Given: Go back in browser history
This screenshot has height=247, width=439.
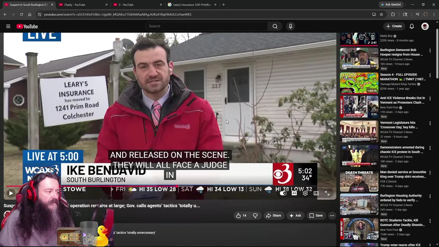Looking at the screenshot, I should (x=5, y=14).
